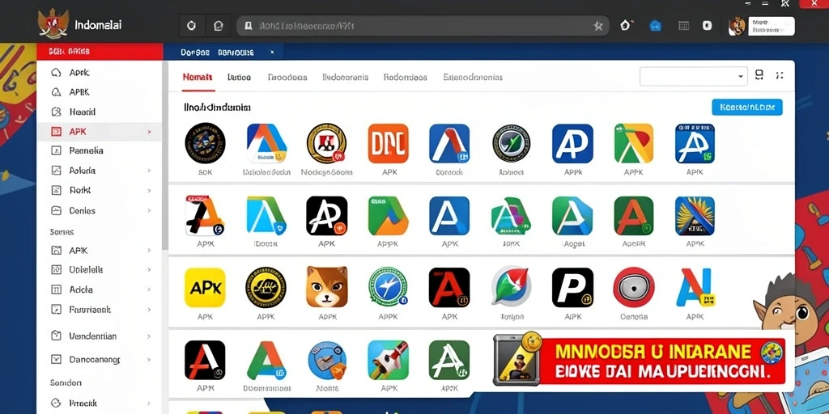Image resolution: width=829 pixels, height=414 pixels.
Task: Open the dark circular green checkmark app icon
Action: tap(512, 143)
